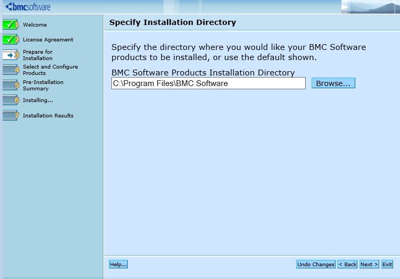Open the Browse... directory chooser

[333, 83]
